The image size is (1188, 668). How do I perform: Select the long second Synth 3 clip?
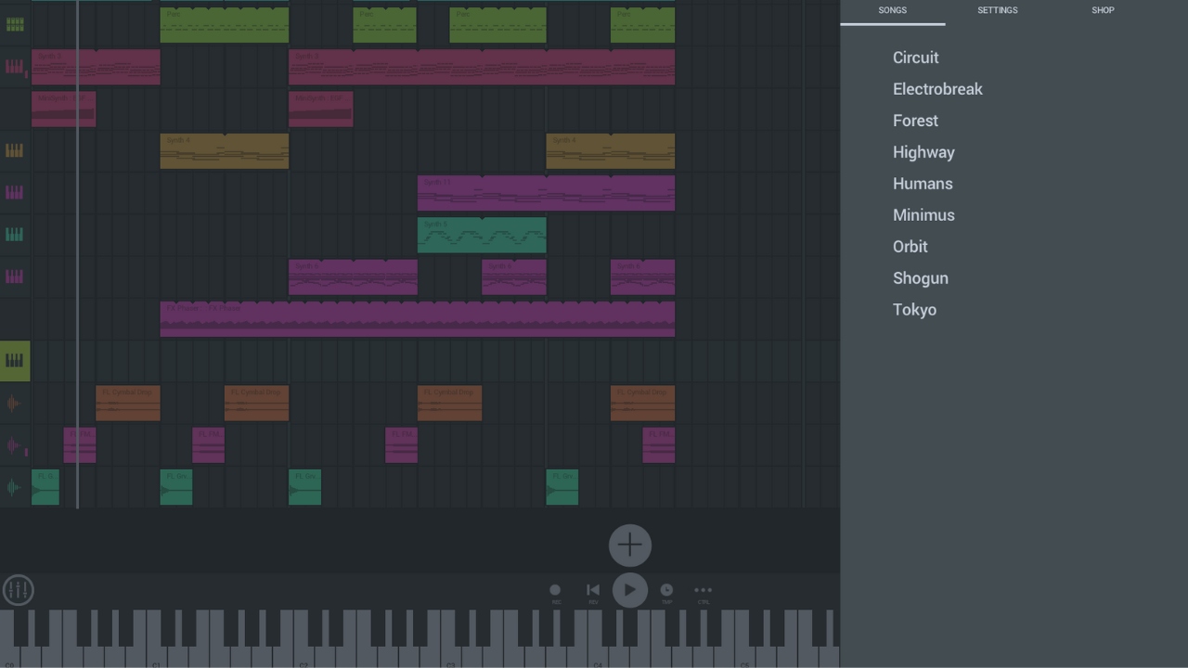[482, 67]
